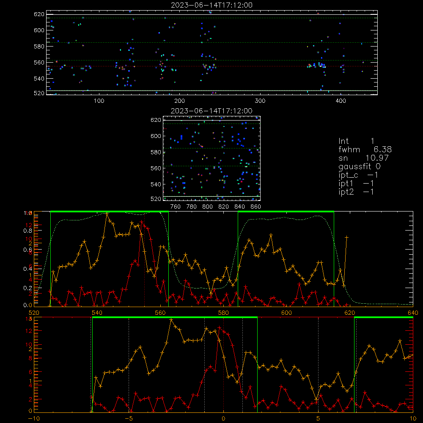
Task: Click x-axis label 760 in middle panel
Action: tap(176, 207)
